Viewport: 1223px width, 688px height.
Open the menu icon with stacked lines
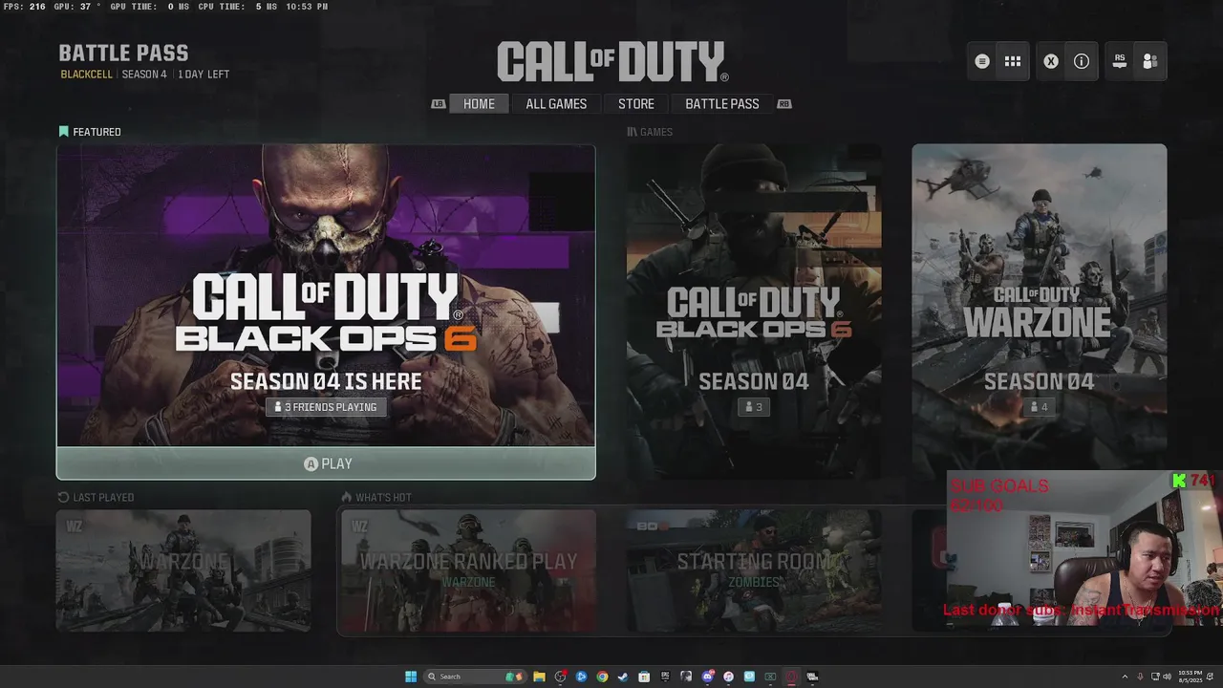(x=982, y=61)
